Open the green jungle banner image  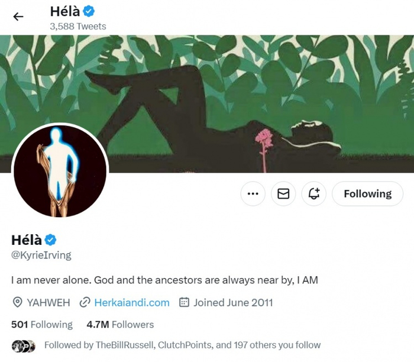pyautogui.click(x=237, y=89)
